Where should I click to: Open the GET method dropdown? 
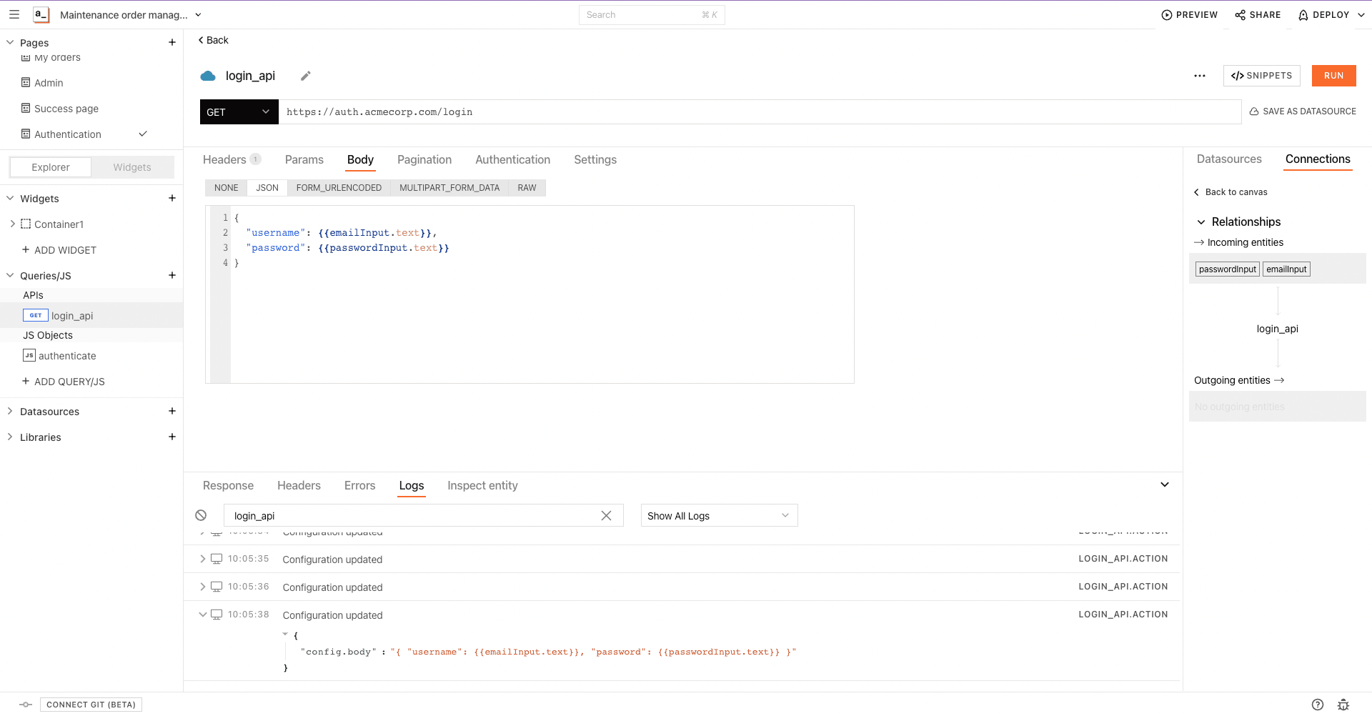point(239,112)
